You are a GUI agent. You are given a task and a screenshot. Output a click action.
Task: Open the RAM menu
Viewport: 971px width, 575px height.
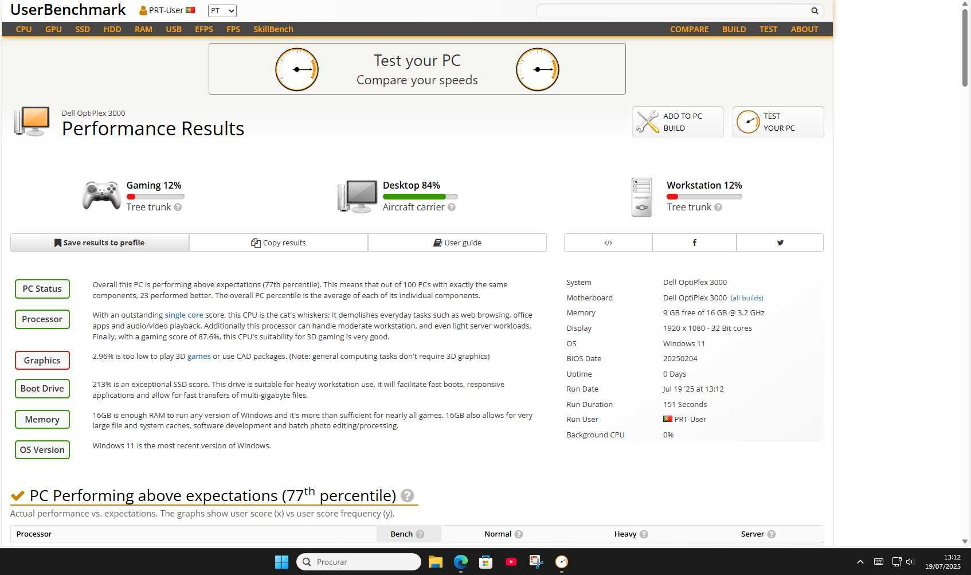click(x=143, y=29)
